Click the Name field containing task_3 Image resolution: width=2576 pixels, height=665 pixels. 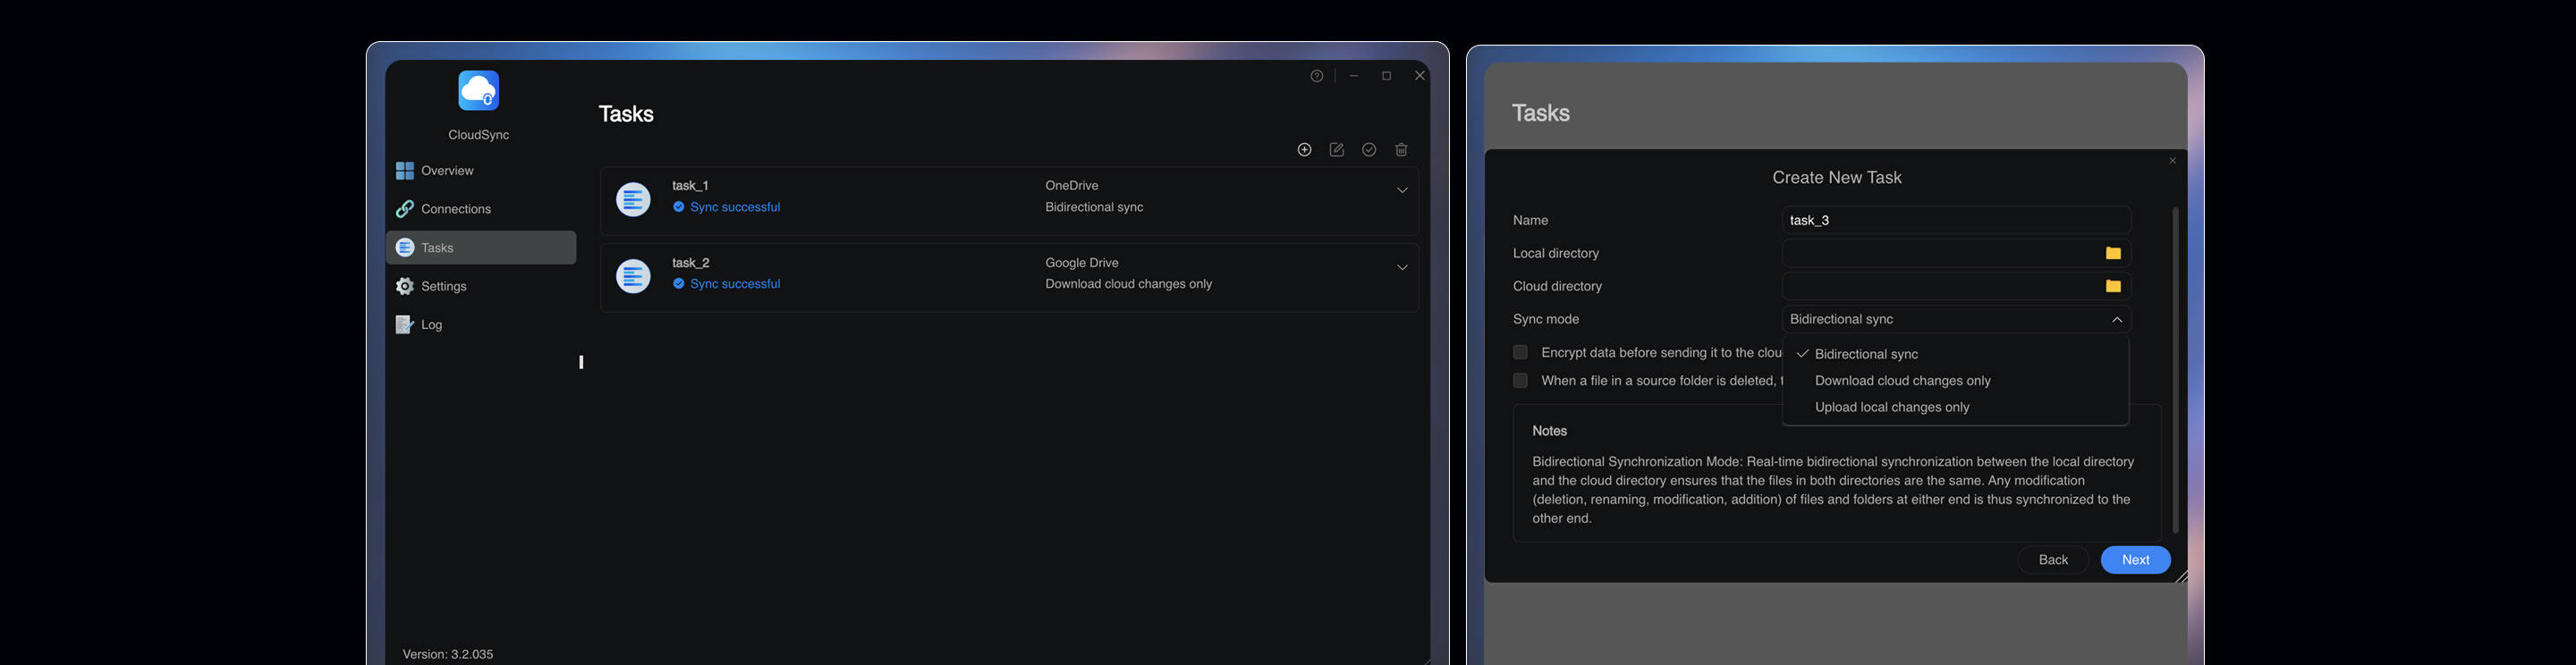click(x=1956, y=220)
